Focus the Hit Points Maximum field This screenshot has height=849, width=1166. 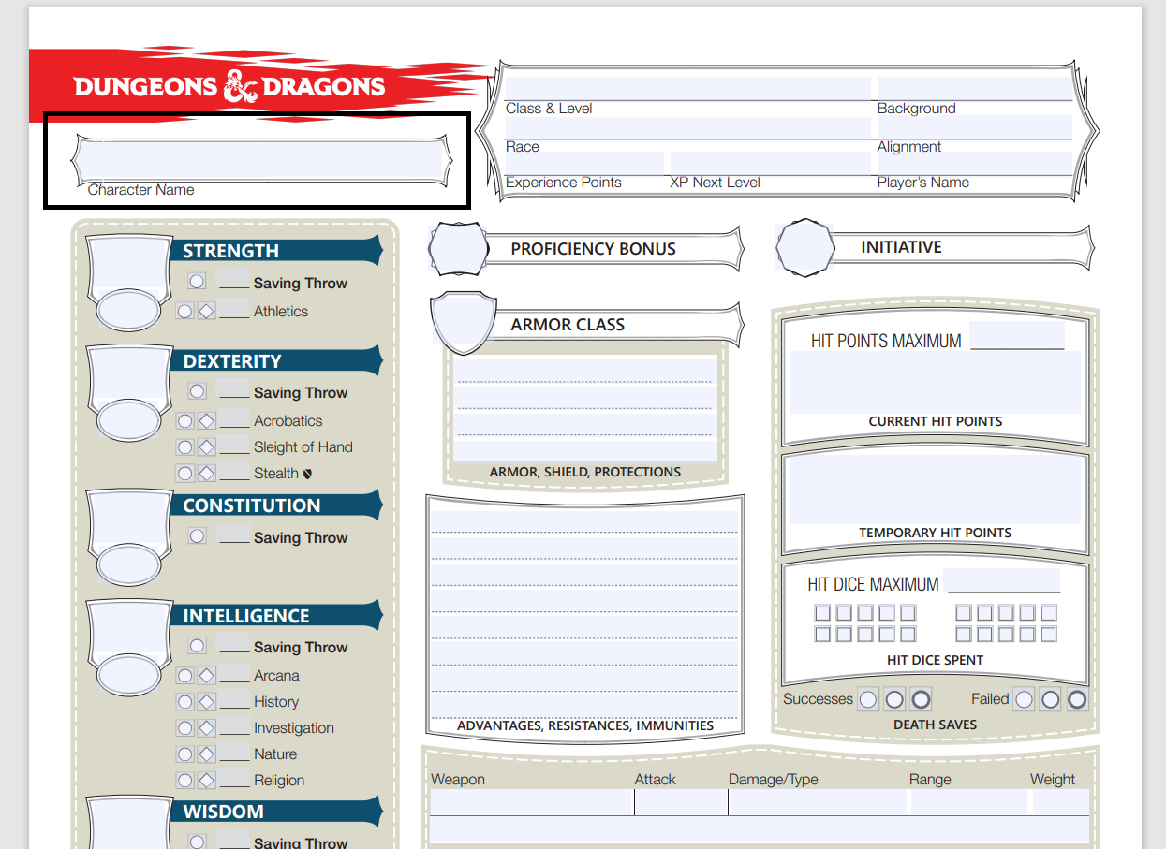1017,336
